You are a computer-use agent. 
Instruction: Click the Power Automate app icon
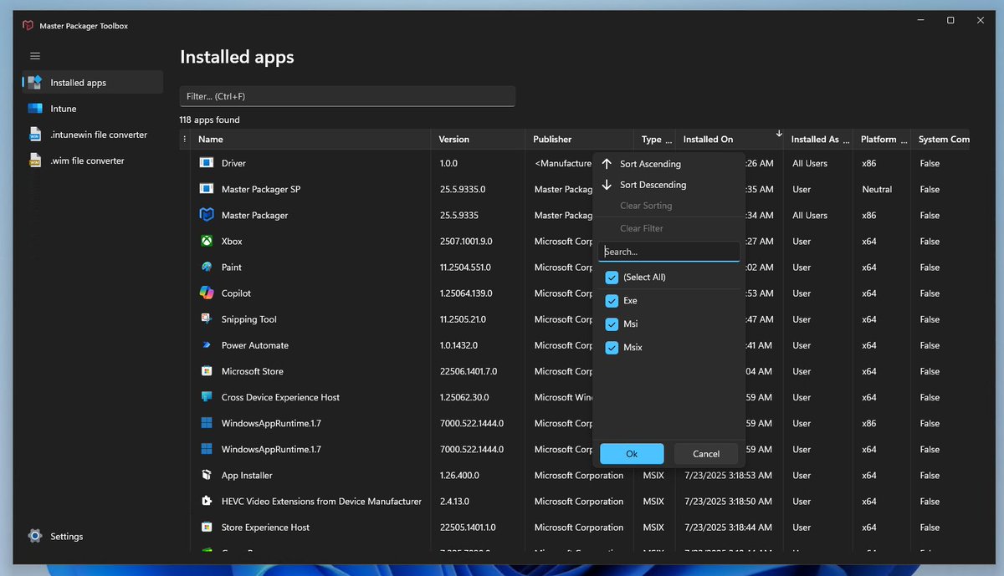click(x=207, y=345)
